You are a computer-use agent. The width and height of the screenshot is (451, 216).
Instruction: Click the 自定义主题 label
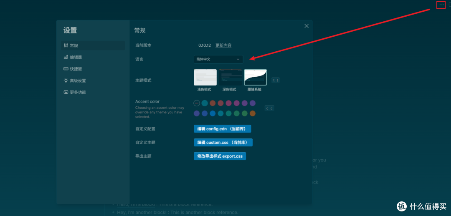pos(145,143)
